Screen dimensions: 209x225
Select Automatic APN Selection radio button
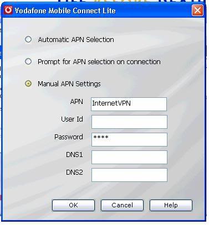[x=28, y=39]
